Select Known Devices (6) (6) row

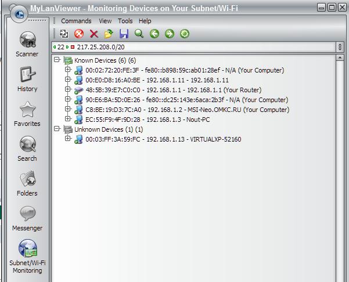click(x=105, y=60)
